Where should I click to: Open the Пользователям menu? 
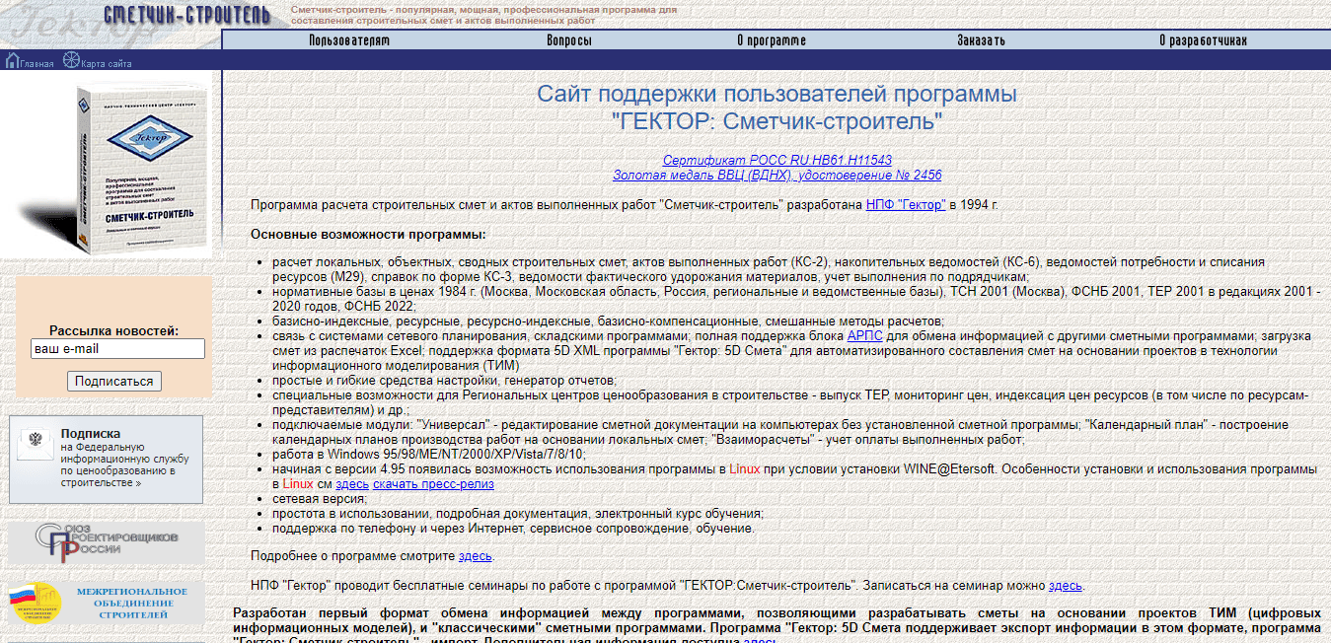pos(349,40)
